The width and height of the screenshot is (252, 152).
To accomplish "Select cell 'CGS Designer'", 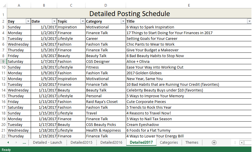I will point(106,61).
